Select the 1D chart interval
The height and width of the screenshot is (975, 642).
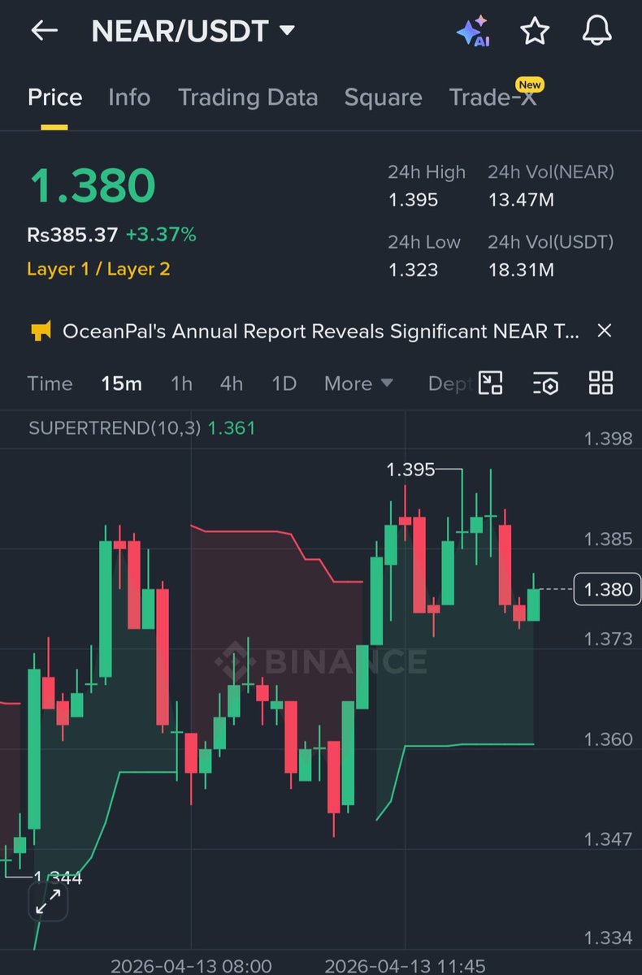pos(284,383)
